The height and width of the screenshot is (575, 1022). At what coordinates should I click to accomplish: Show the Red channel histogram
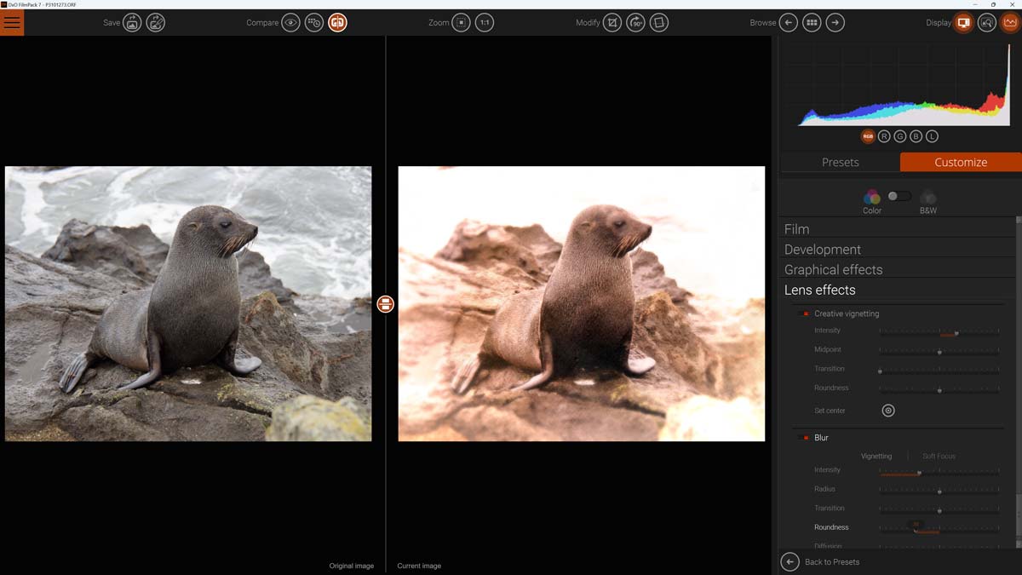tap(886, 135)
